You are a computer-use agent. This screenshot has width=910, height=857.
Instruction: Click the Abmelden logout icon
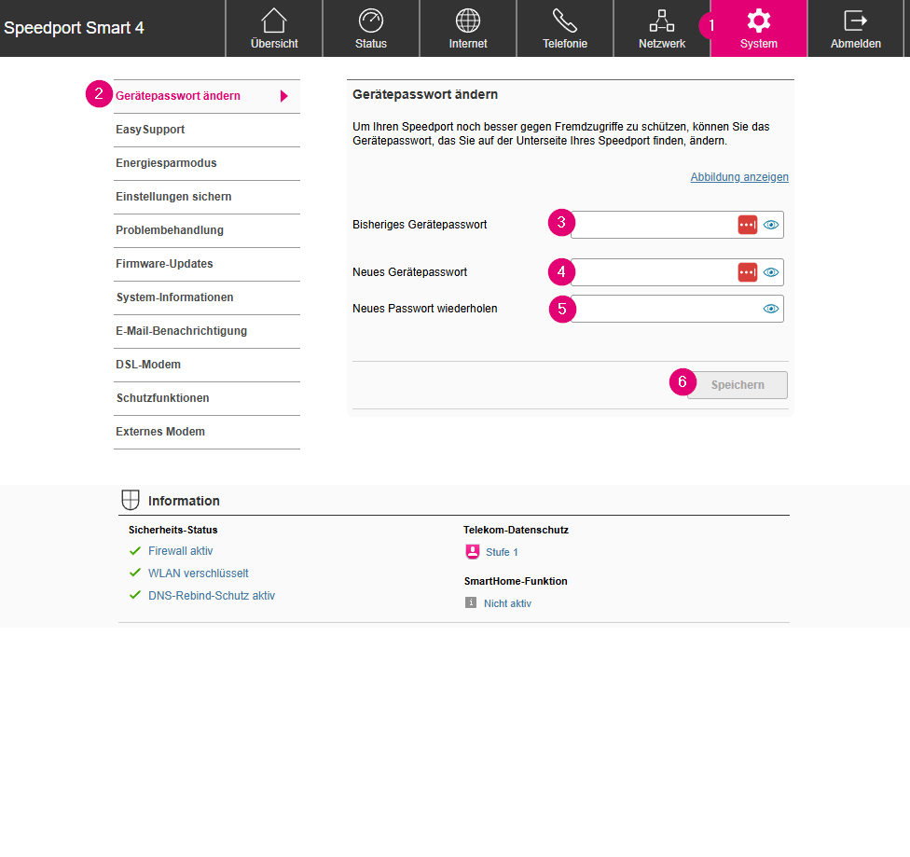(855, 21)
